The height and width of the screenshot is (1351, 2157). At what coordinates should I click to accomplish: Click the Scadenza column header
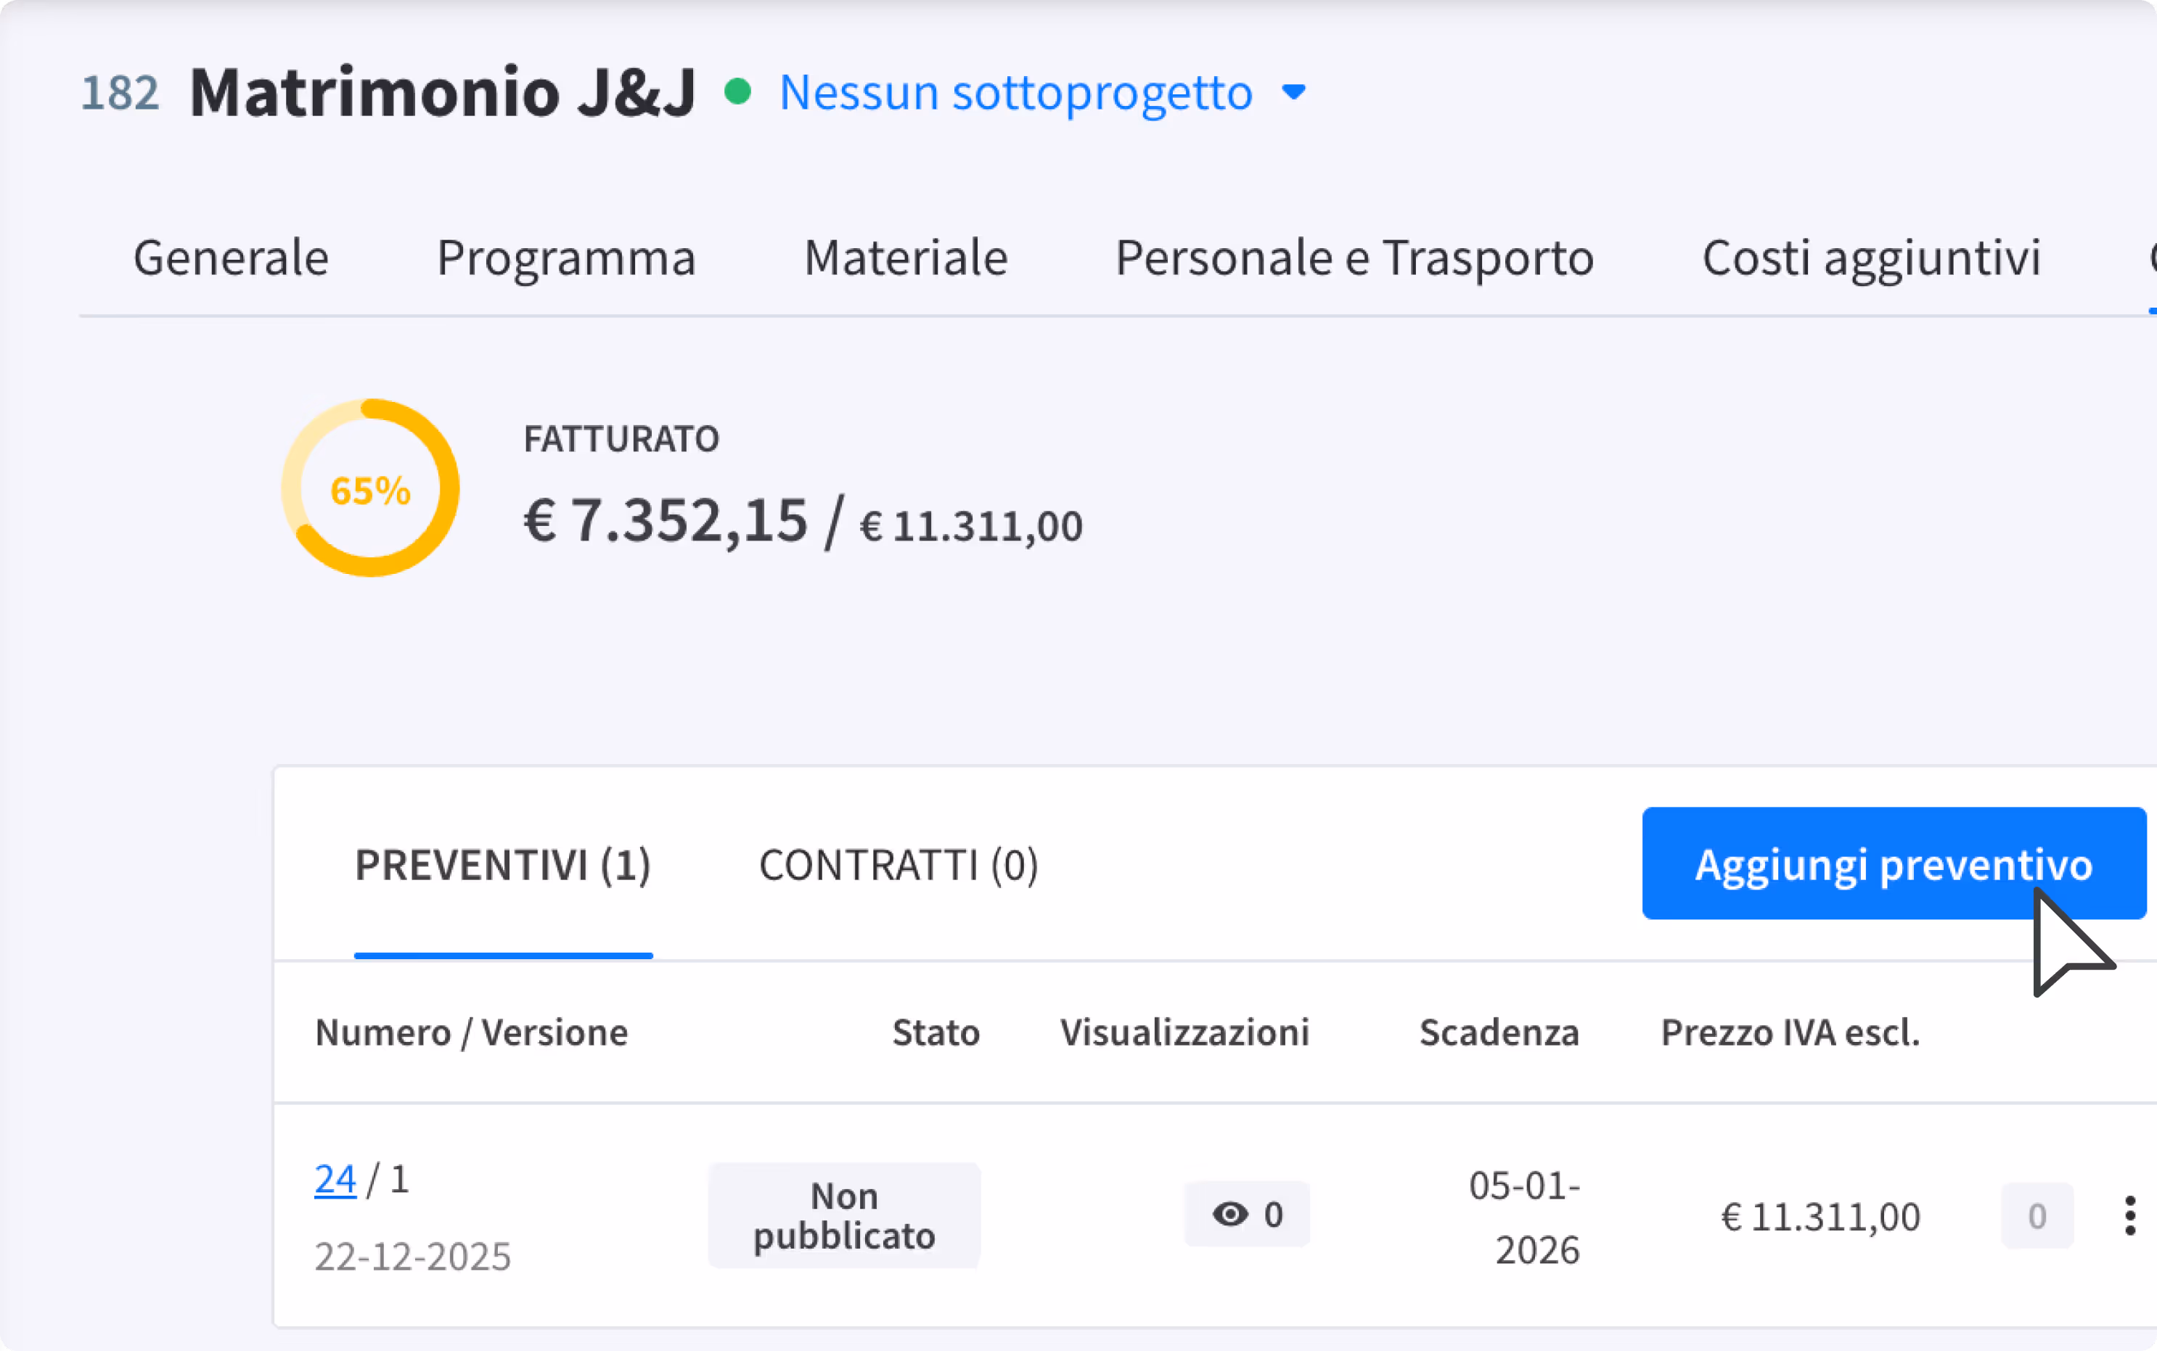pyautogui.click(x=1499, y=1033)
